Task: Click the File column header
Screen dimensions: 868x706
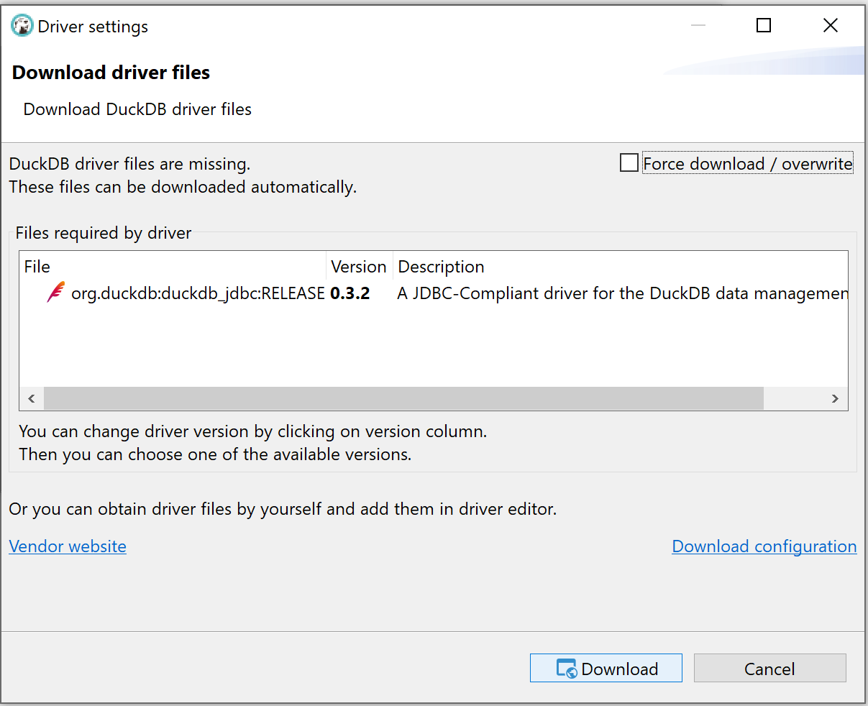Action: coord(37,267)
